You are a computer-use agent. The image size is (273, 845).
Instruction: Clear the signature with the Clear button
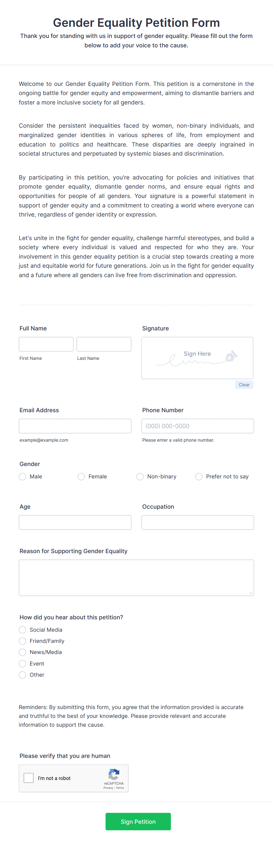coord(244,385)
